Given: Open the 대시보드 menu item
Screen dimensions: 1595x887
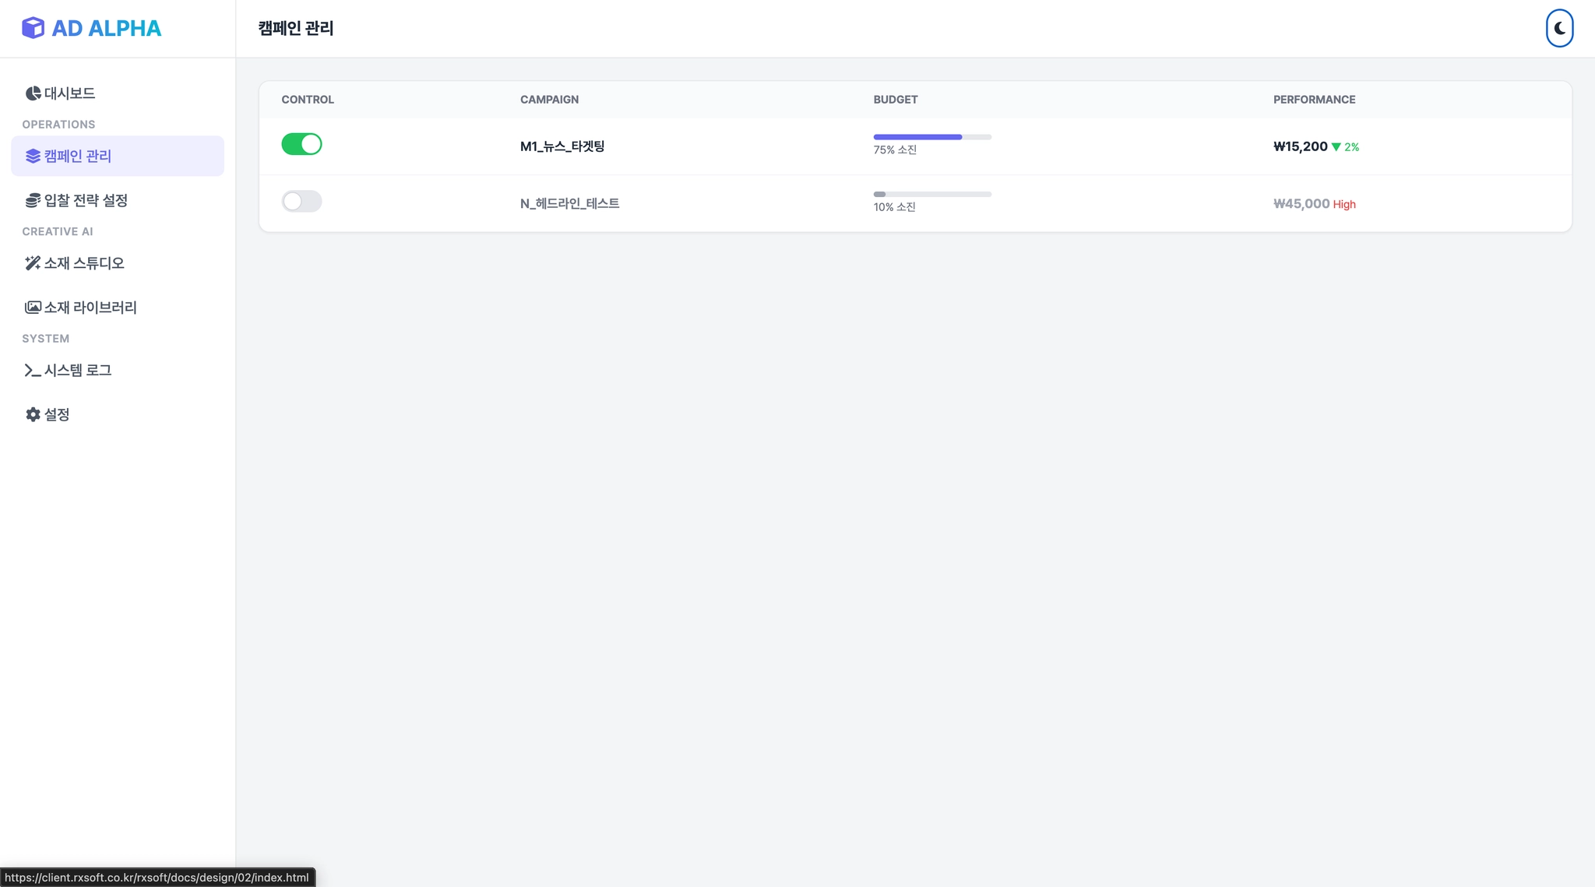Looking at the screenshot, I should click(70, 93).
